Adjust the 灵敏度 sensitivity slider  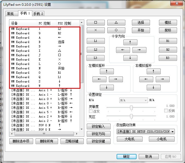(x=131, y=108)
